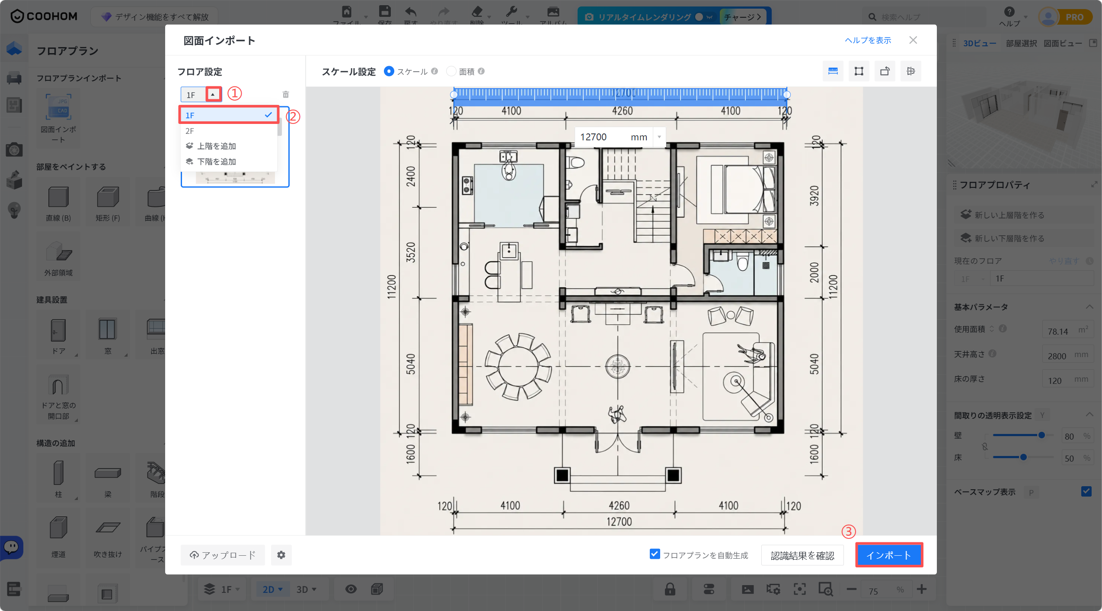1102x611 pixels.
Task: Collapse the 間取りの透明表示設定 section
Action: pyautogui.click(x=1089, y=415)
